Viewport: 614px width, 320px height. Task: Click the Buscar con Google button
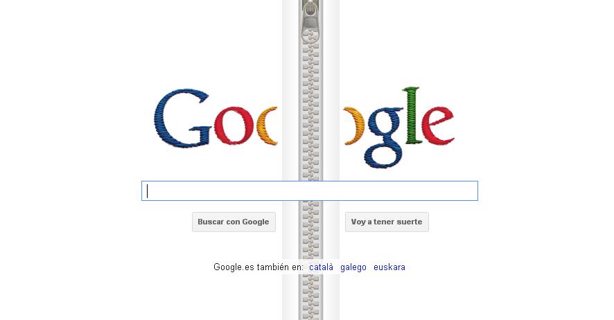pos(234,222)
